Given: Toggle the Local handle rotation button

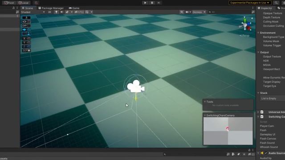Looking at the screenshot, I should pos(24,3).
